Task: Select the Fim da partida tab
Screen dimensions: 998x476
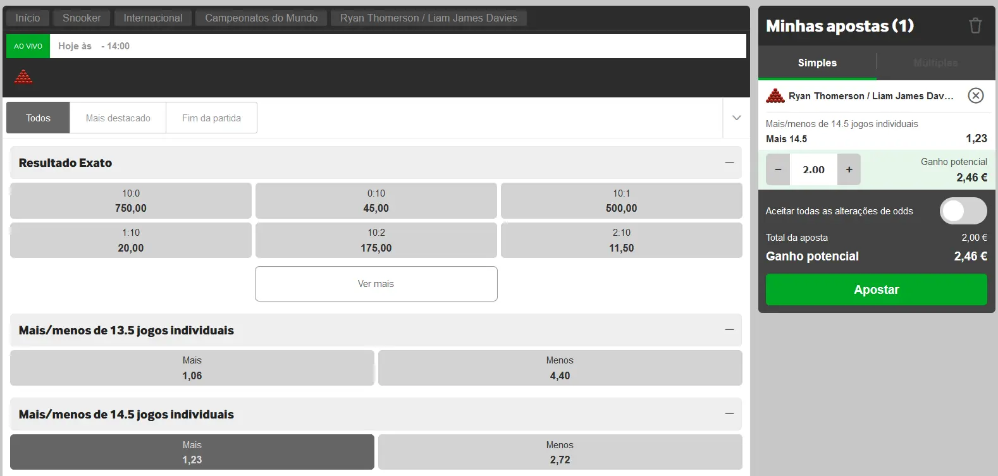Action: click(x=211, y=118)
